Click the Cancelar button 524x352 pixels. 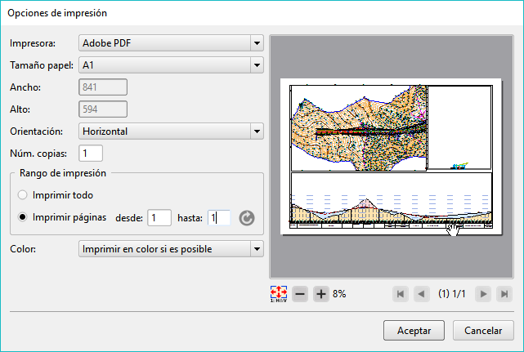point(483,331)
